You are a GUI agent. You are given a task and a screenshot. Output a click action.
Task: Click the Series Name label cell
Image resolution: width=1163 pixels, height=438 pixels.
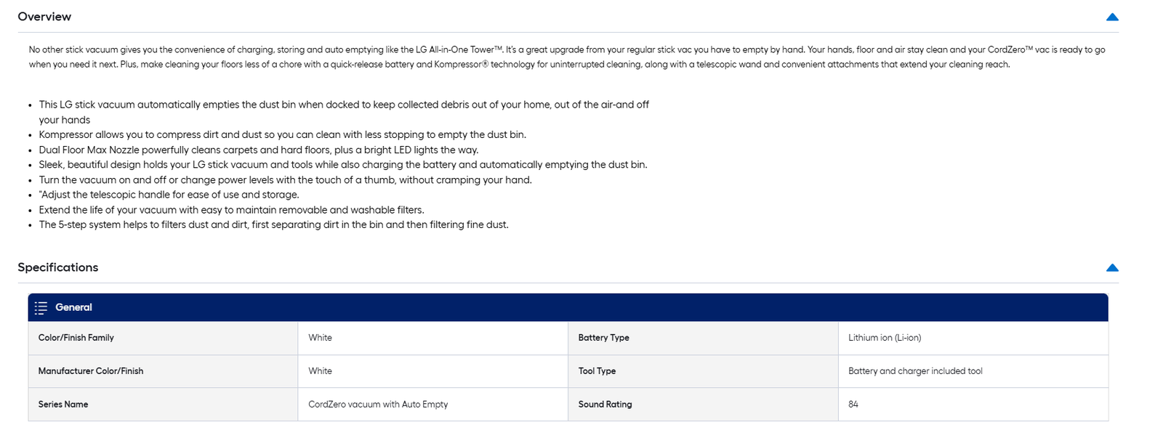click(x=63, y=405)
